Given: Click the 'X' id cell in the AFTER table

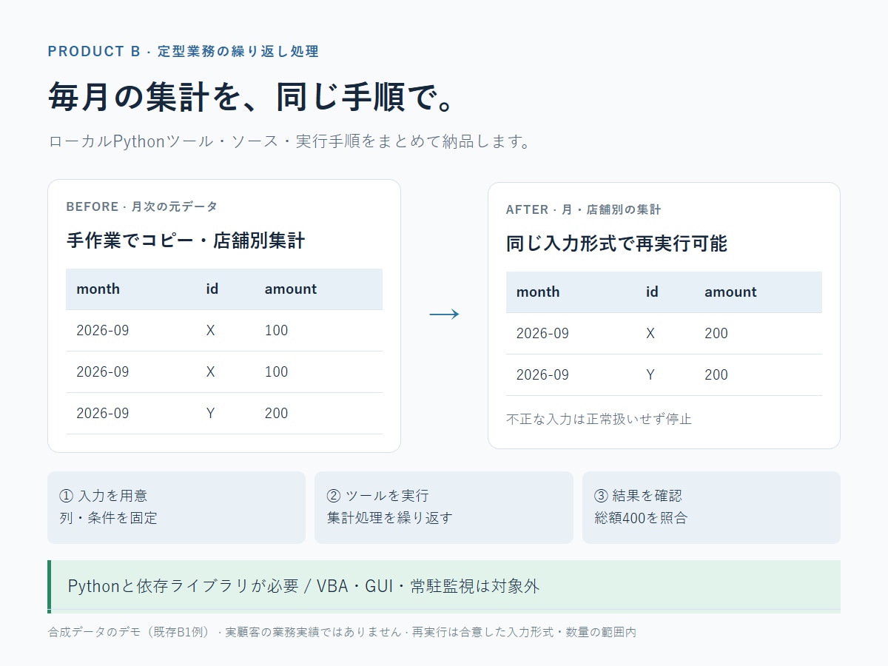Looking at the screenshot, I should (x=650, y=334).
